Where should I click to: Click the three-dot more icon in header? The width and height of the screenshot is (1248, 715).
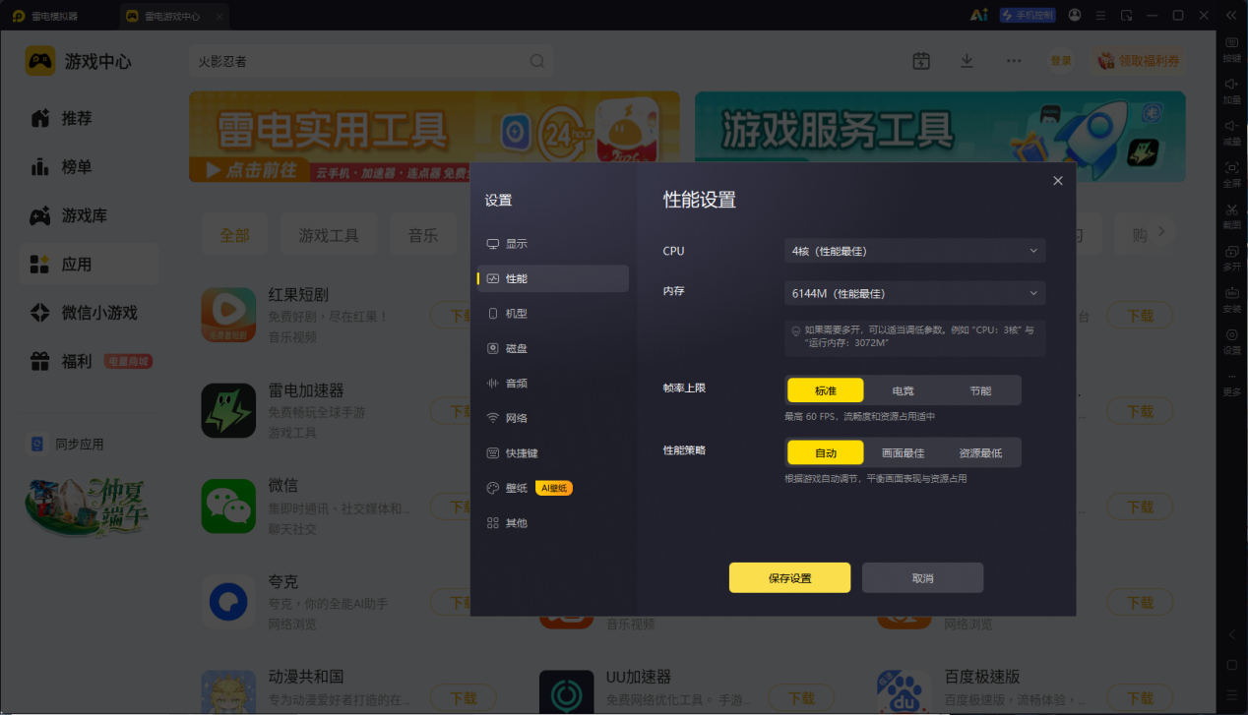1013,61
